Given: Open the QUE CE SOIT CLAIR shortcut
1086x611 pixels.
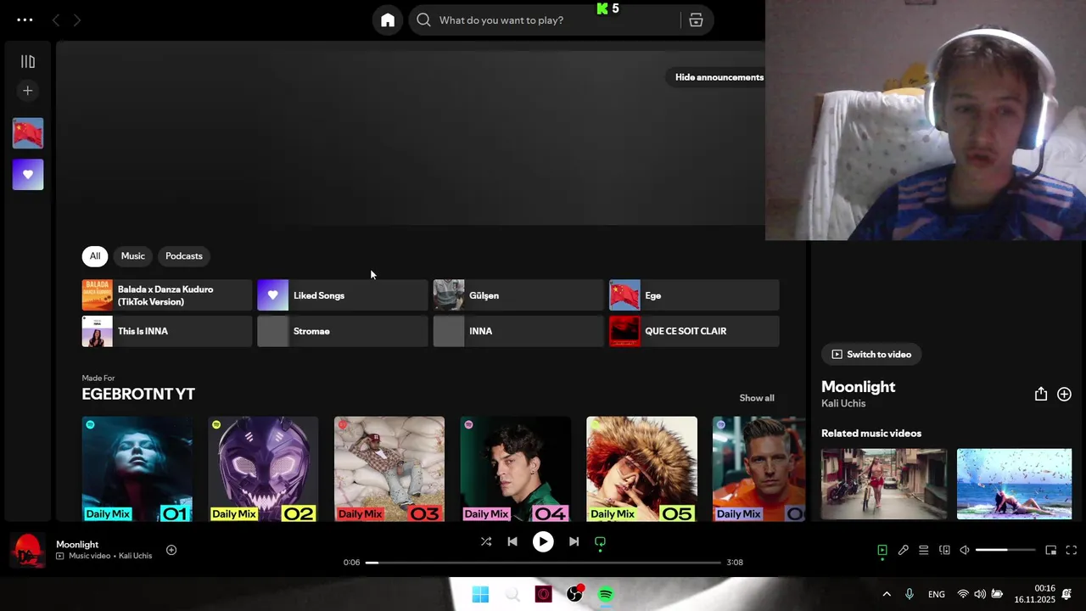Looking at the screenshot, I should click(x=694, y=331).
